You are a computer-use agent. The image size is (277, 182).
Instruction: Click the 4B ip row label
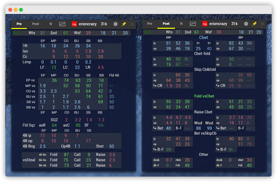click(x=27, y=136)
